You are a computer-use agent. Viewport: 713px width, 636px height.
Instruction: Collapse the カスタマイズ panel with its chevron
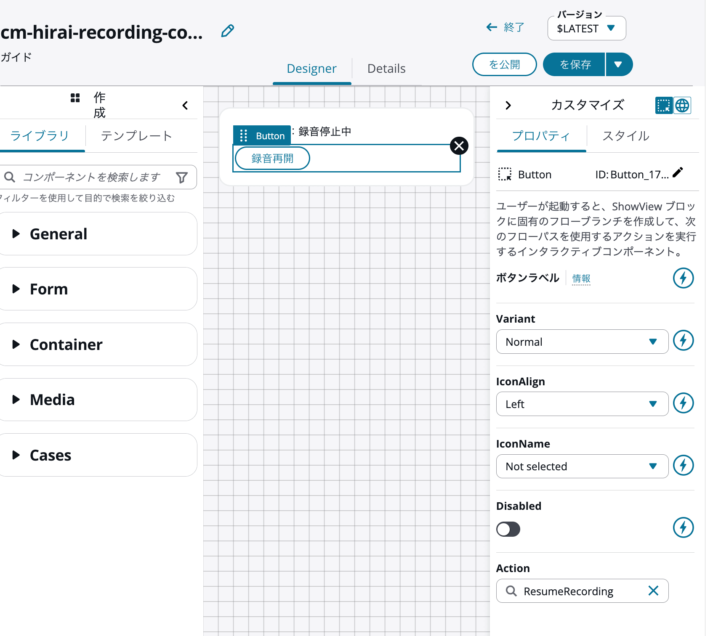pos(508,106)
